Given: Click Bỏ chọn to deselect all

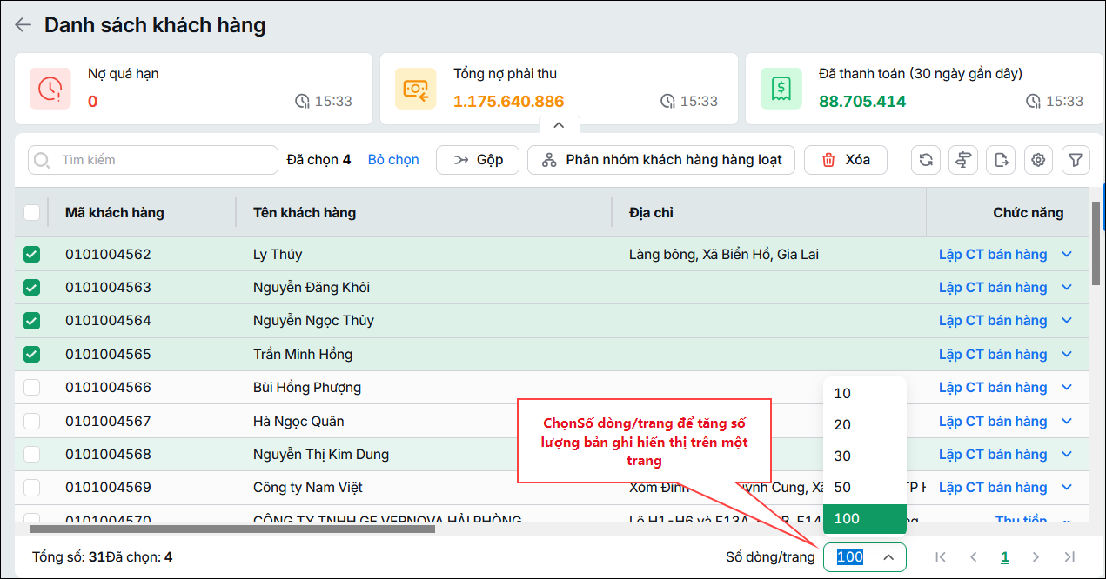Looking at the screenshot, I should click(393, 160).
